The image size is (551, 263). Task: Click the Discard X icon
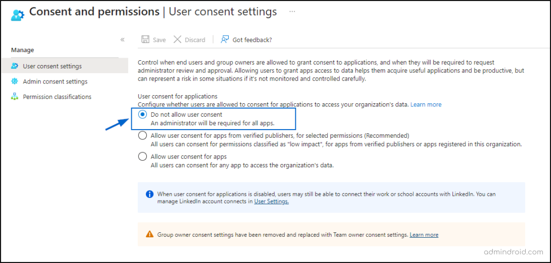pyautogui.click(x=178, y=39)
